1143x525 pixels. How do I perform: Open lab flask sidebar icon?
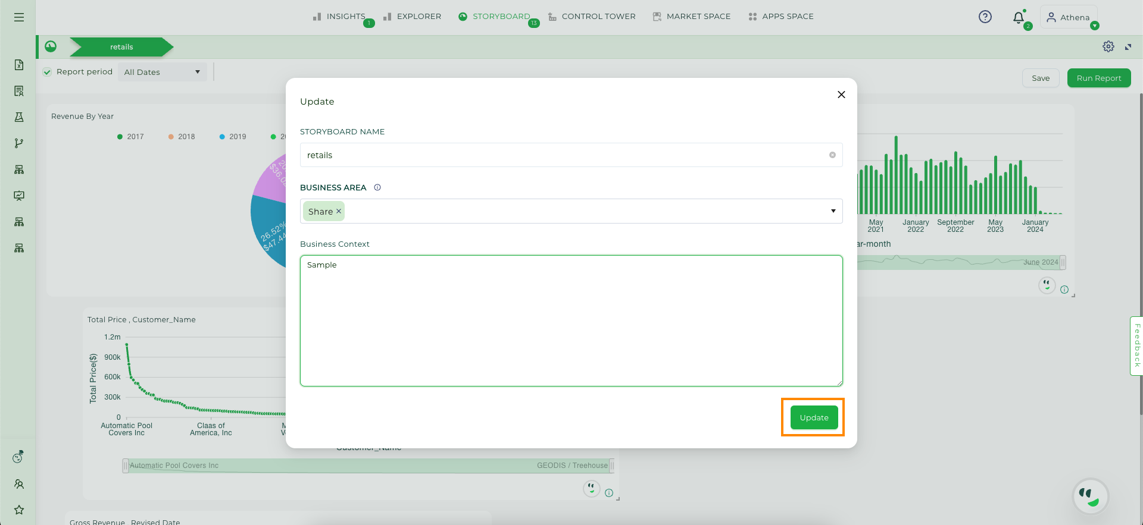19,117
